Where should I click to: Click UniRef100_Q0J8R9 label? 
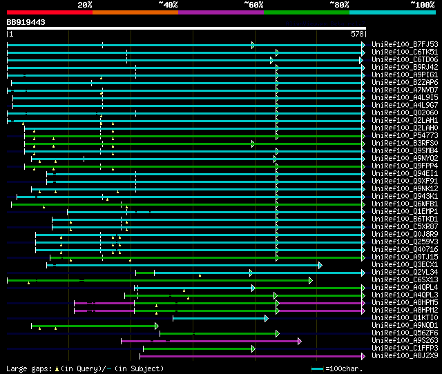pyautogui.click(x=405, y=235)
